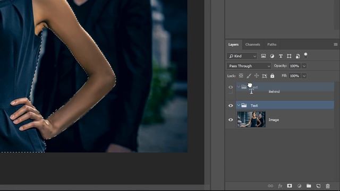340x191 pixels.
Task: Click the Image layer name
Action: click(274, 120)
